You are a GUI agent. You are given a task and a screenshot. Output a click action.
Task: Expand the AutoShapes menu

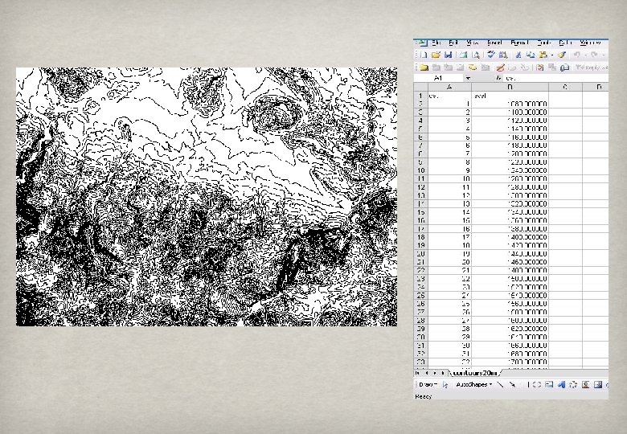473,385
